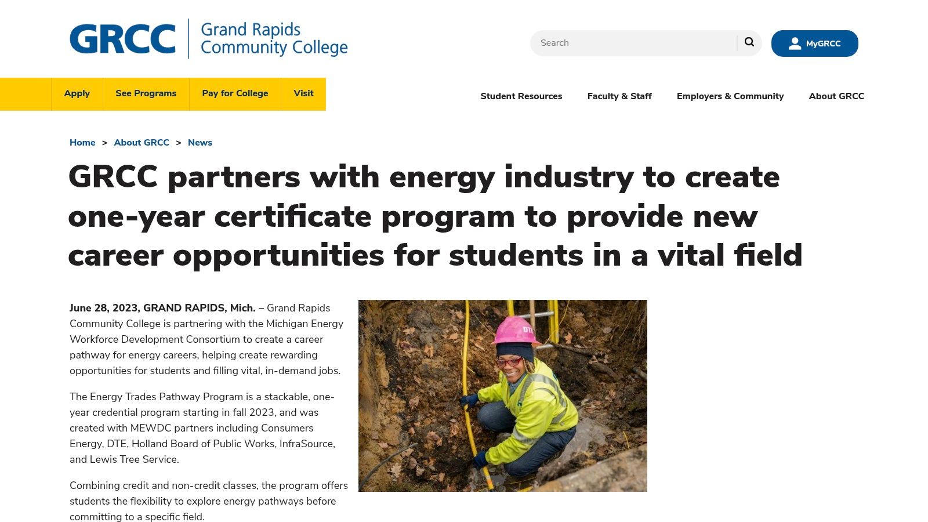Expand the Faculty & Staff menu
Viewport: 928px width, 522px height.
click(619, 96)
